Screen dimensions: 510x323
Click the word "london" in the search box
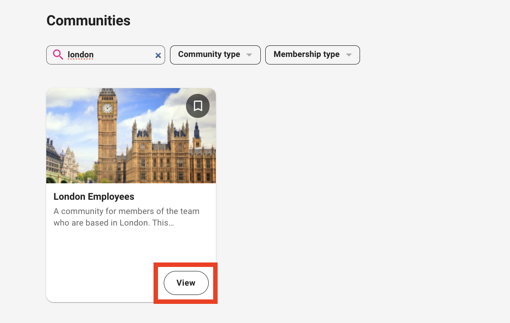tap(81, 55)
